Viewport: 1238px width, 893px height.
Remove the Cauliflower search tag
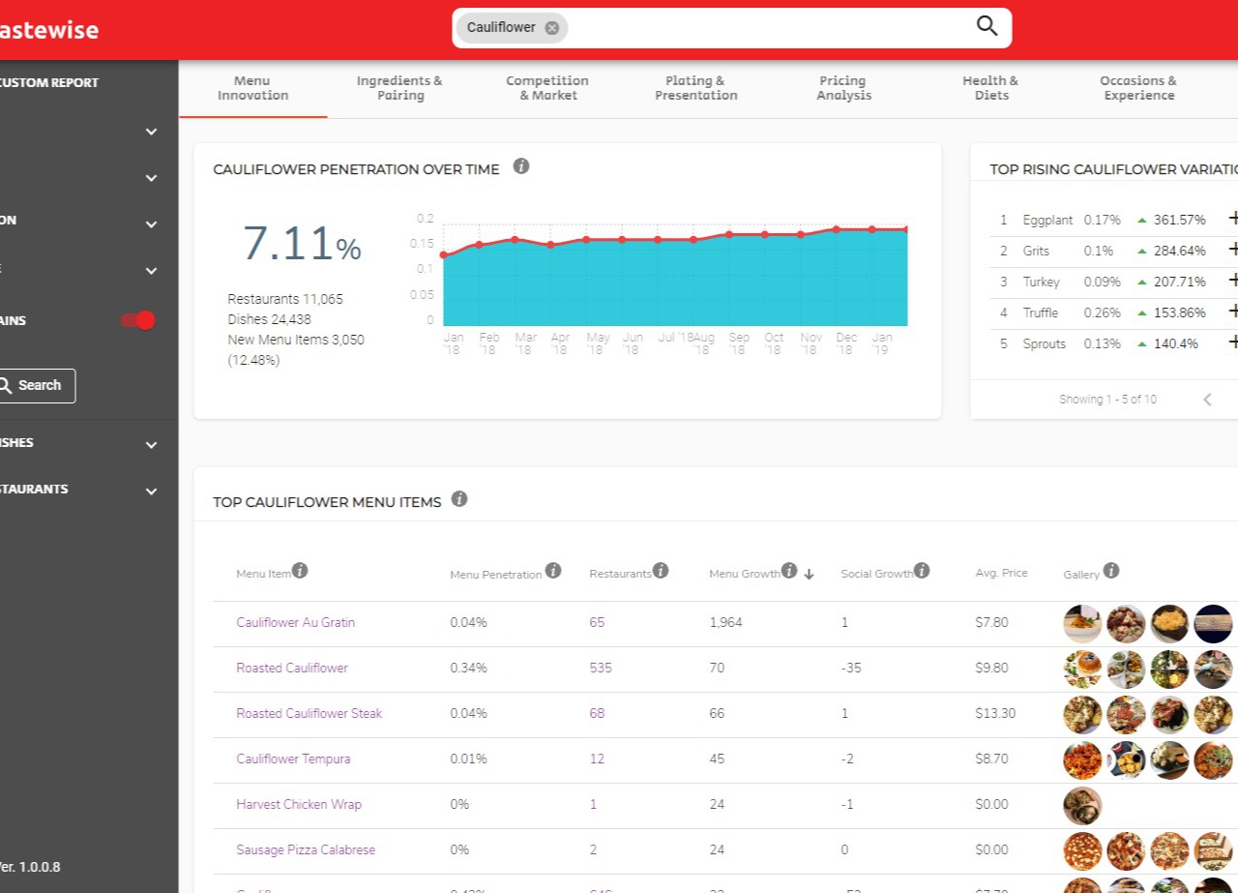[552, 28]
